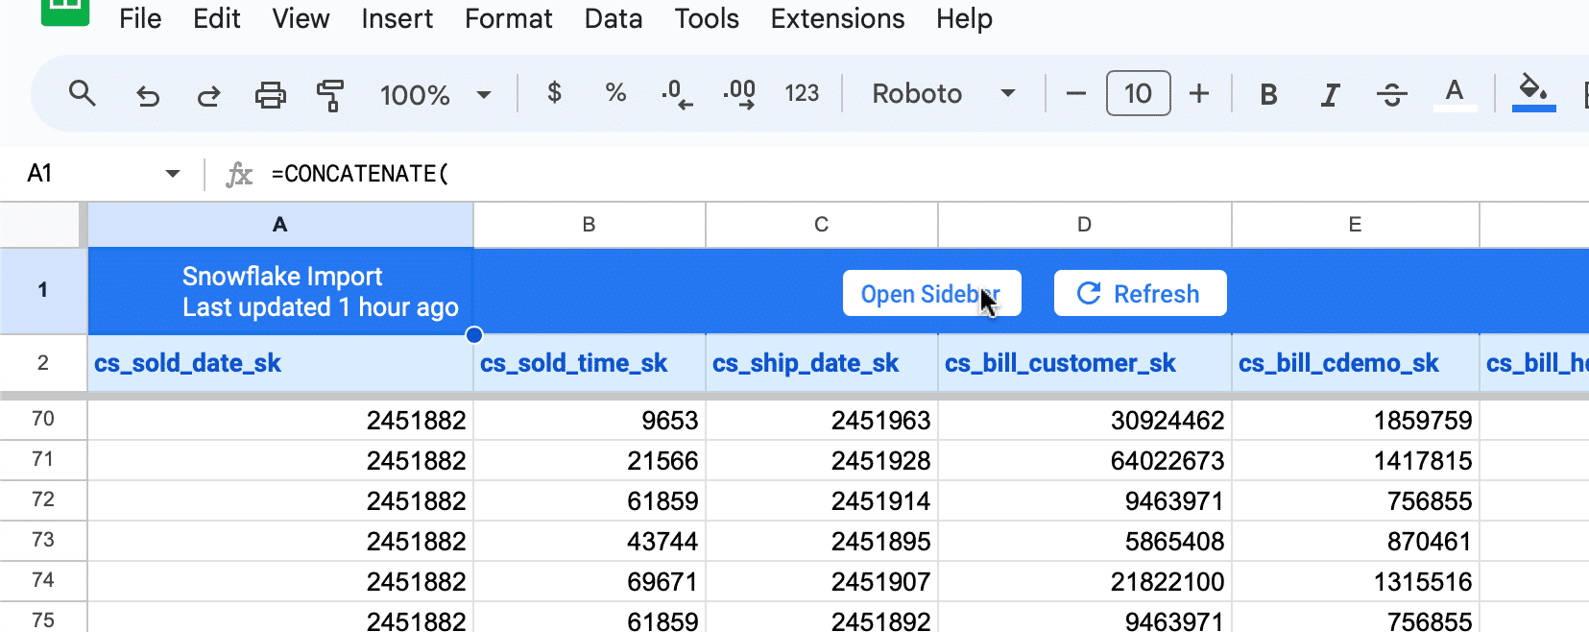Image resolution: width=1589 pixels, height=632 pixels.
Task: Open the Insert menu
Action: pyautogui.click(x=397, y=18)
